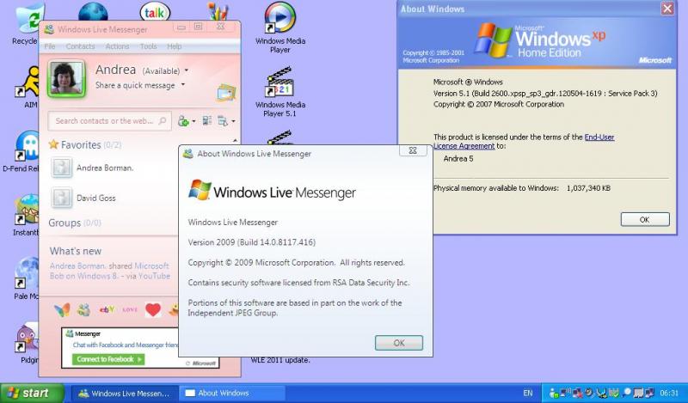Click OK in the About Windows dialog
Viewport: 688px width, 403px height.
point(645,219)
